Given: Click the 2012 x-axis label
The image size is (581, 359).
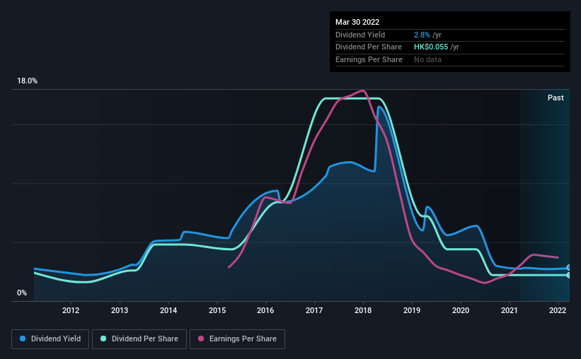Looking at the screenshot, I should [x=71, y=310].
